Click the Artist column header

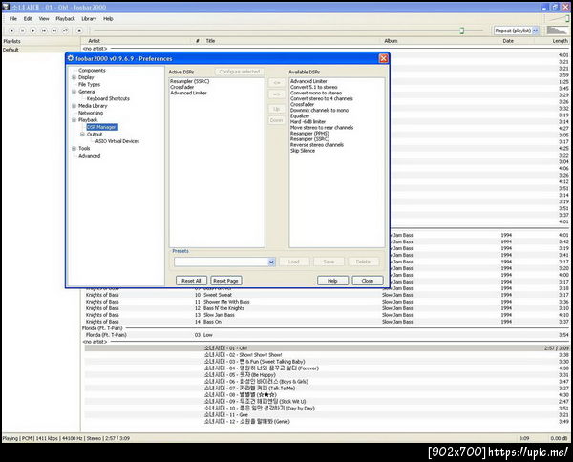(x=94, y=41)
